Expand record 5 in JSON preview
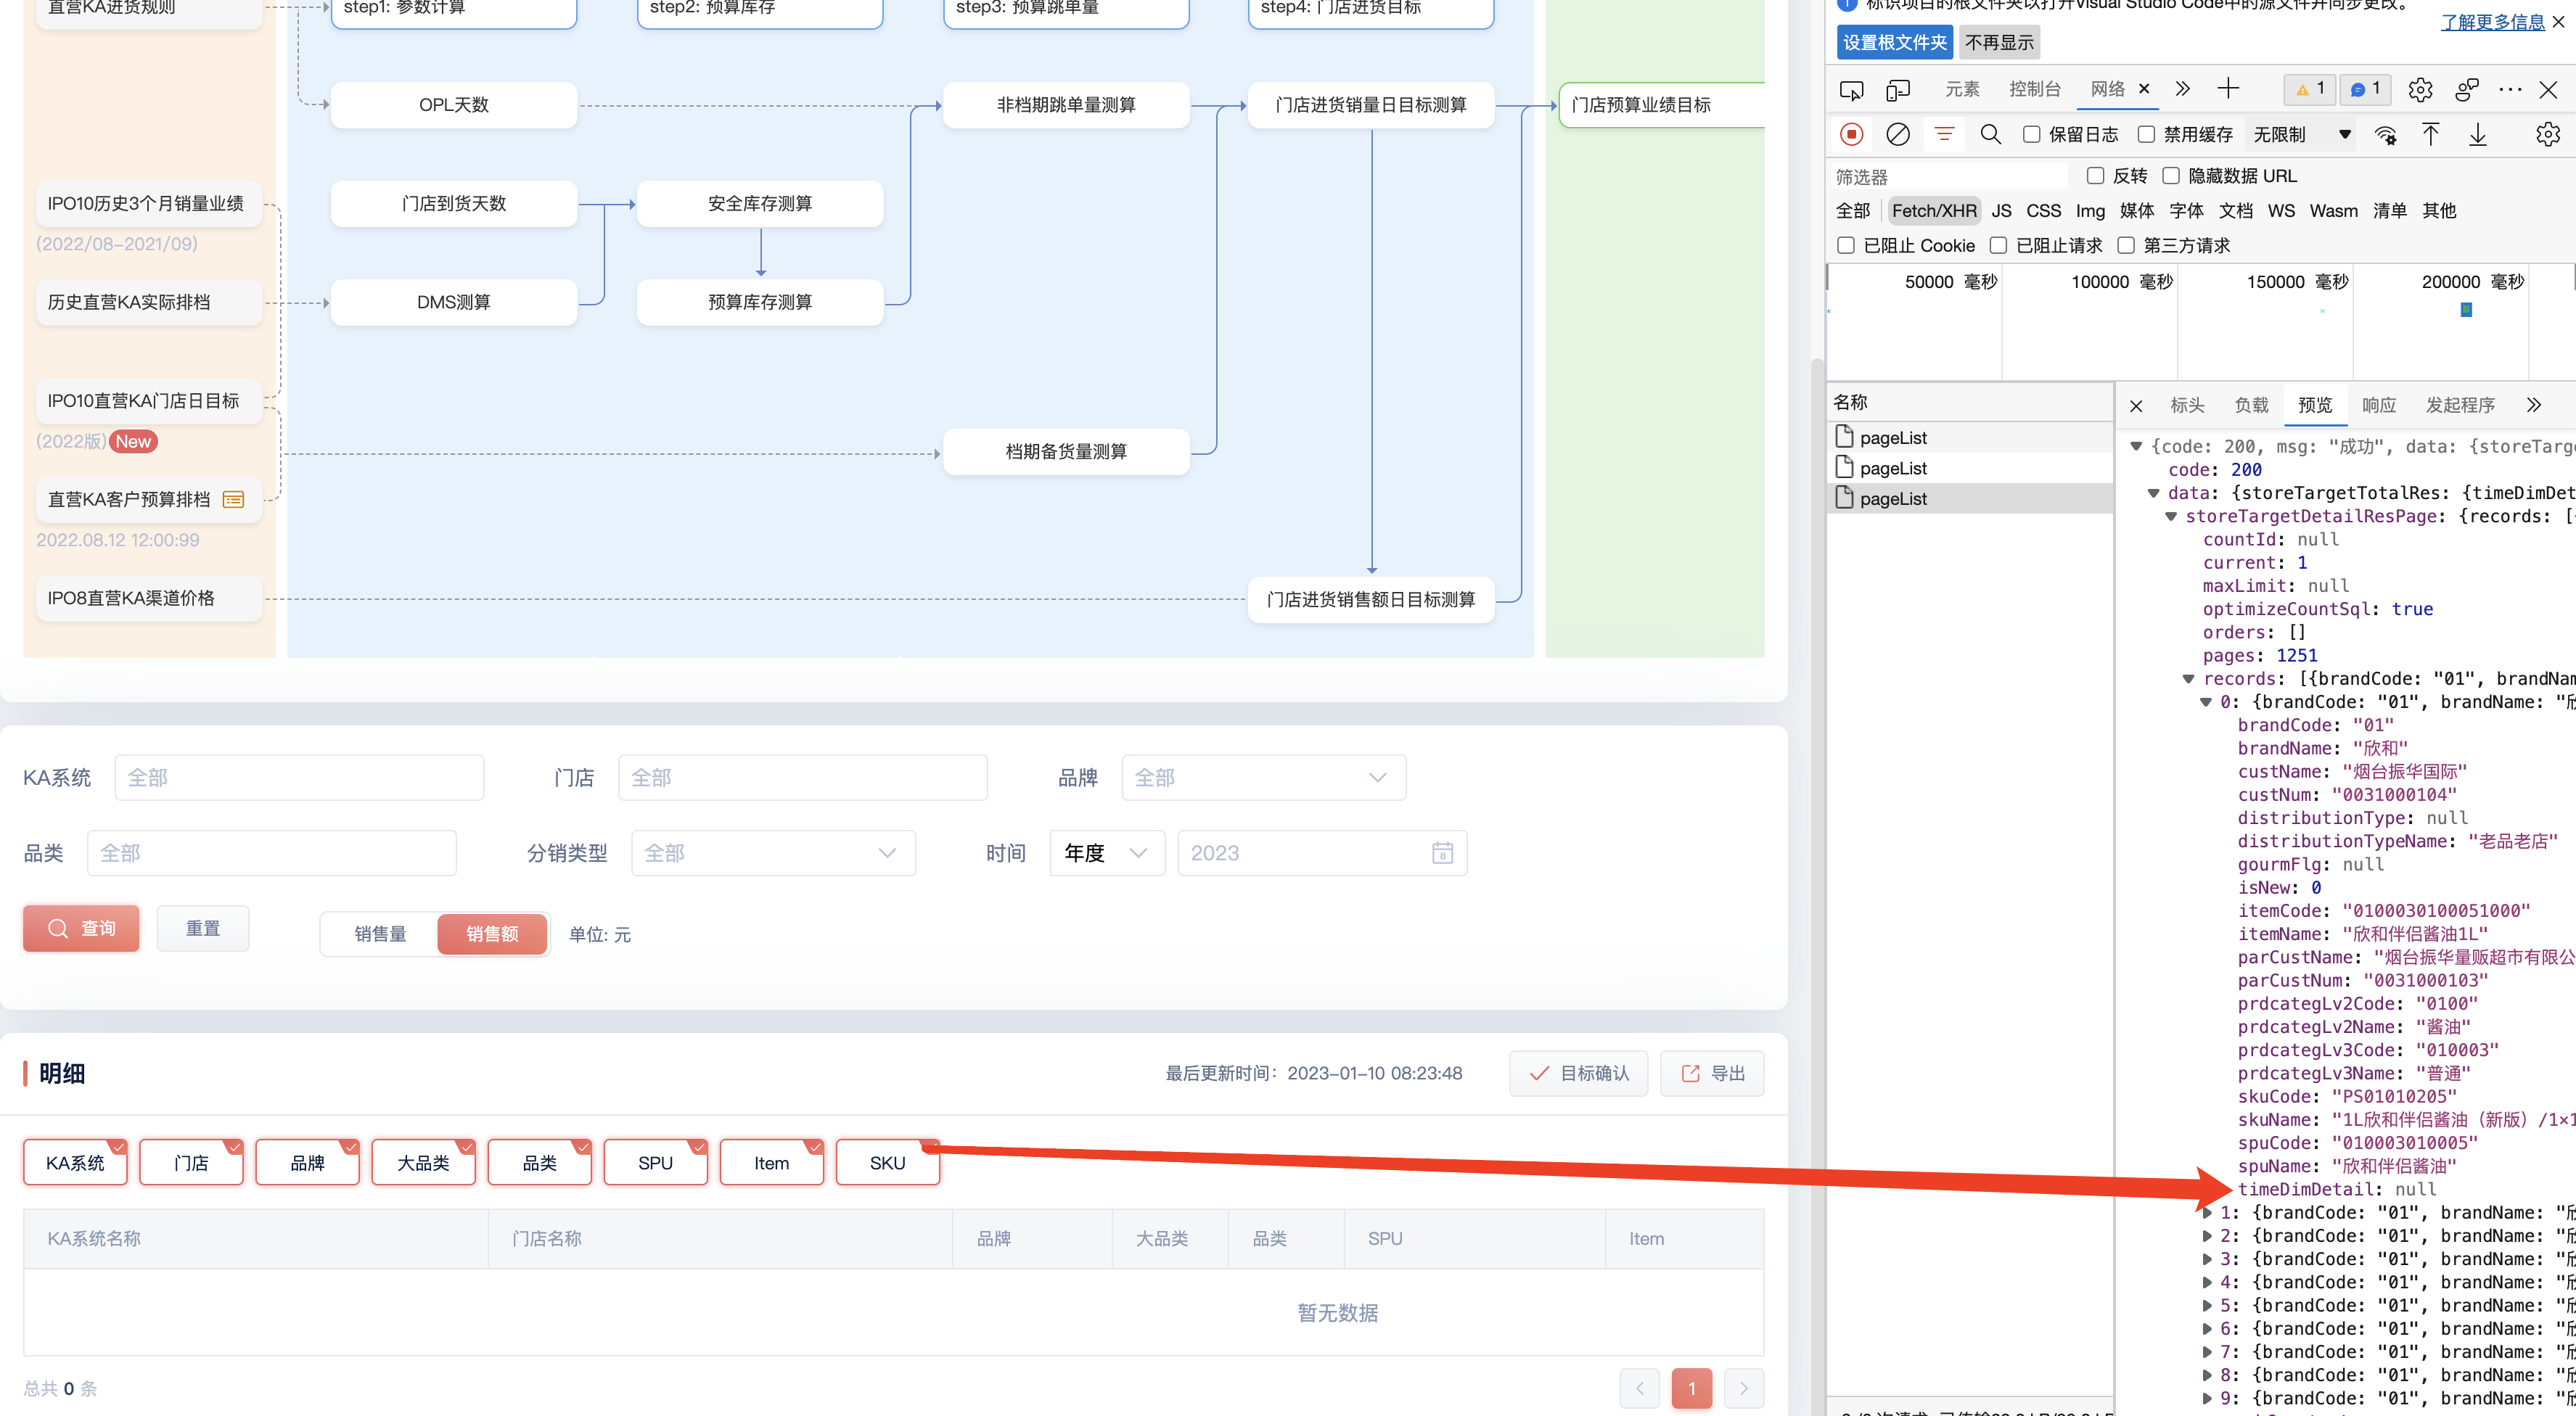Viewport: 2576px width, 1416px height. click(2207, 1306)
